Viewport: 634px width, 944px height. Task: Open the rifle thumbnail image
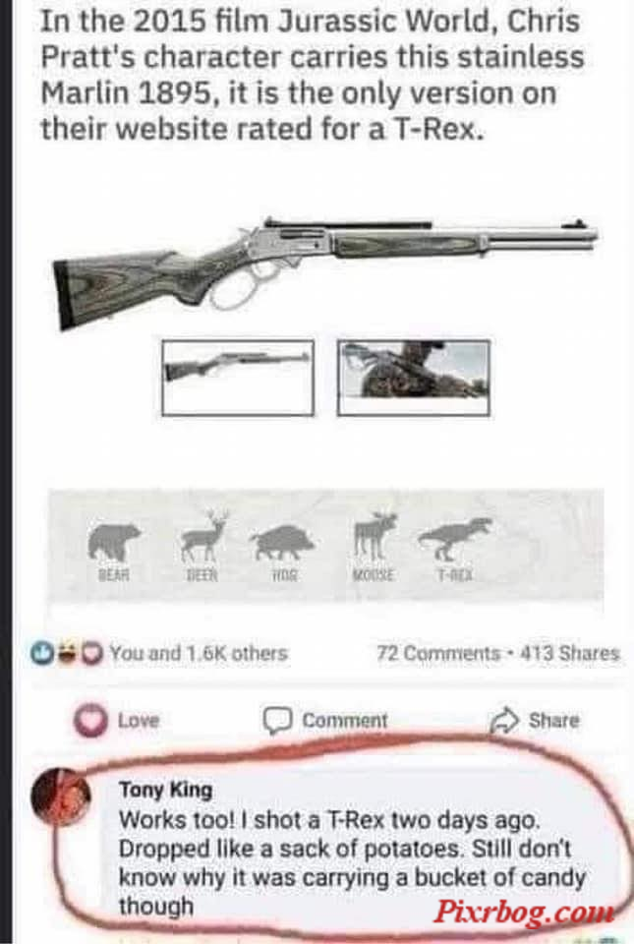238,378
